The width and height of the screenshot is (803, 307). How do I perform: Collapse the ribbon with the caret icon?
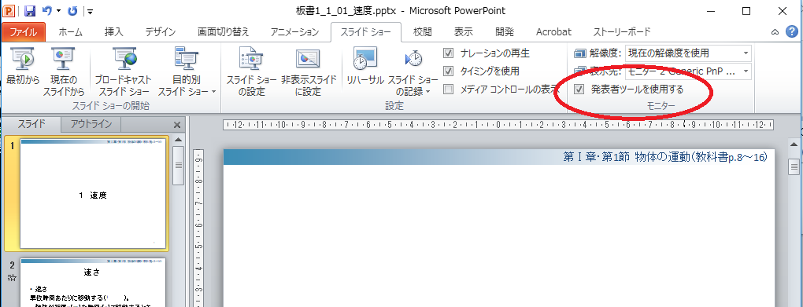[x=775, y=32]
